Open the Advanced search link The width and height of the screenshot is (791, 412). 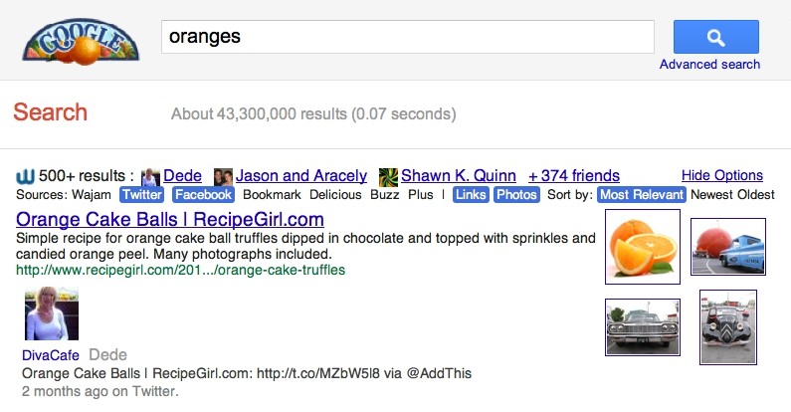[x=709, y=65]
